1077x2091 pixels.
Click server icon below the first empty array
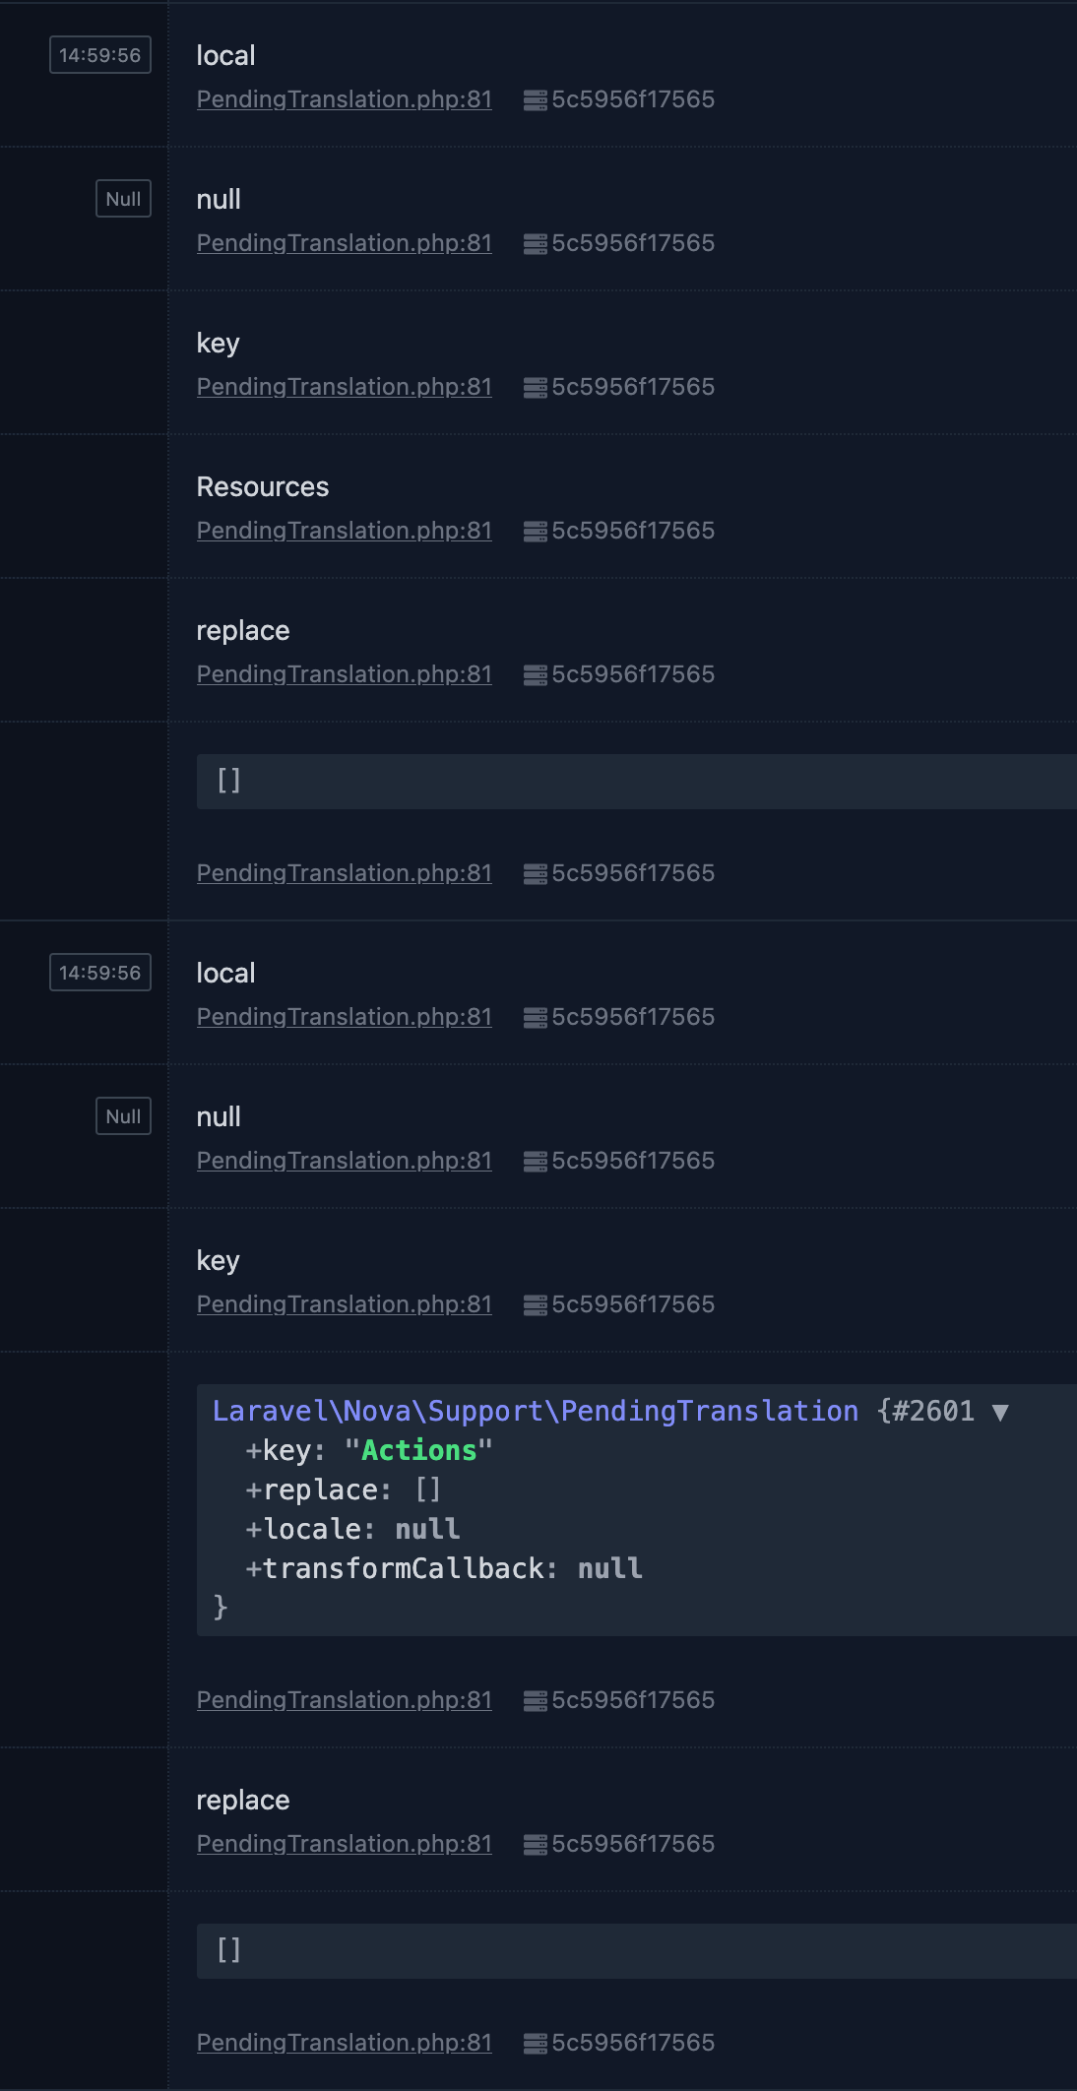click(x=535, y=874)
